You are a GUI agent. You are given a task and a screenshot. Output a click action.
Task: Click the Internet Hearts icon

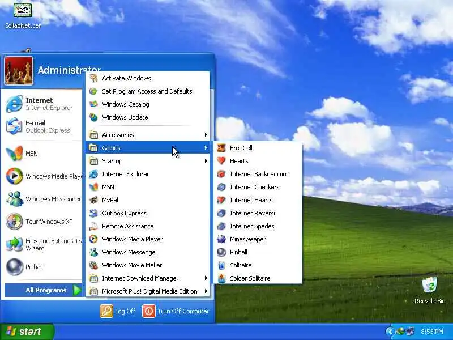point(221,200)
